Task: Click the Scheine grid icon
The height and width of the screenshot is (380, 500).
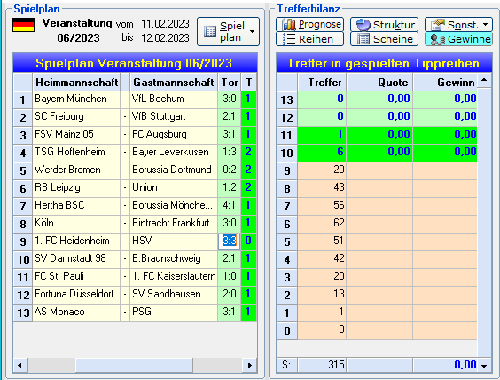Action: click(363, 39)
